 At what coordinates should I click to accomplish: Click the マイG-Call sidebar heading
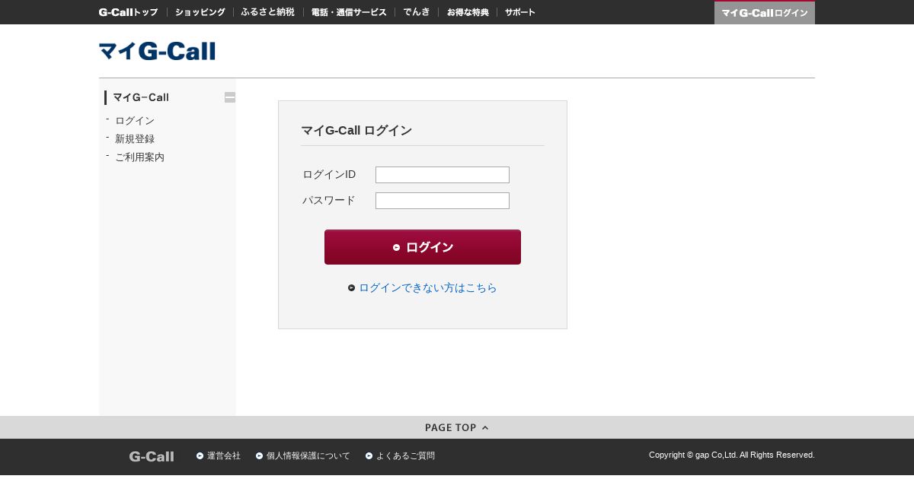(x=141, y=97)
